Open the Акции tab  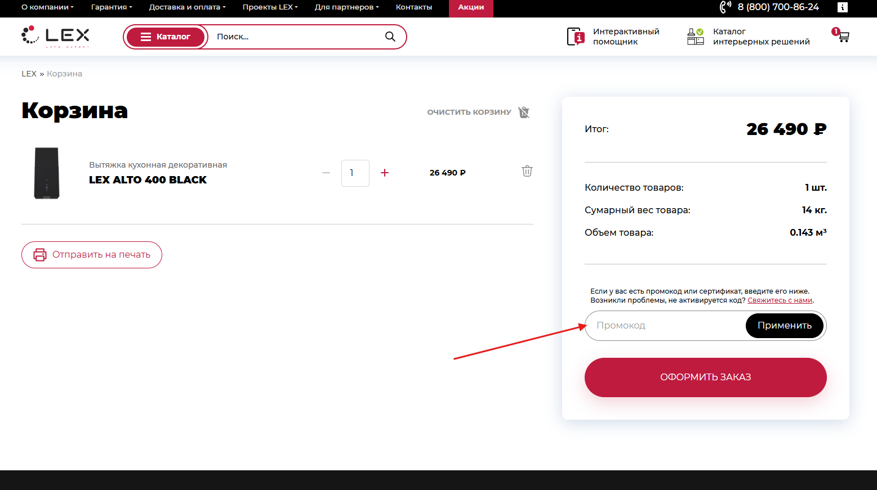(x=471, y=7)
